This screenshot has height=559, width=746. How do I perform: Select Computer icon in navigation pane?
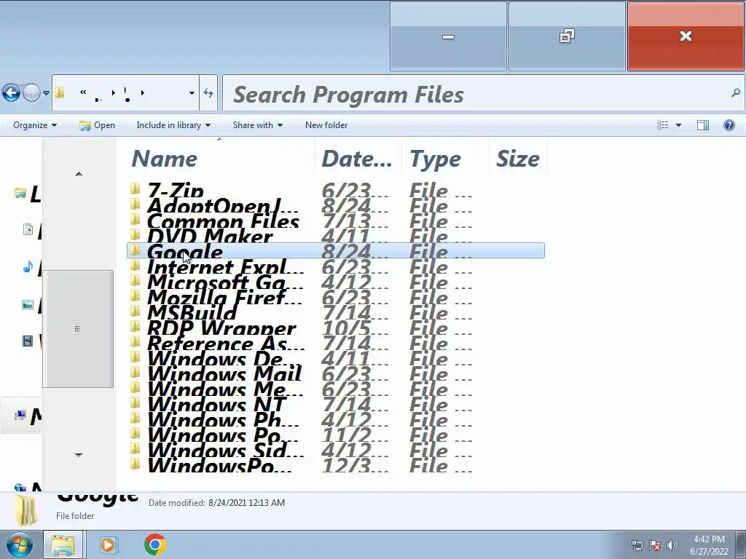point(20,416)
